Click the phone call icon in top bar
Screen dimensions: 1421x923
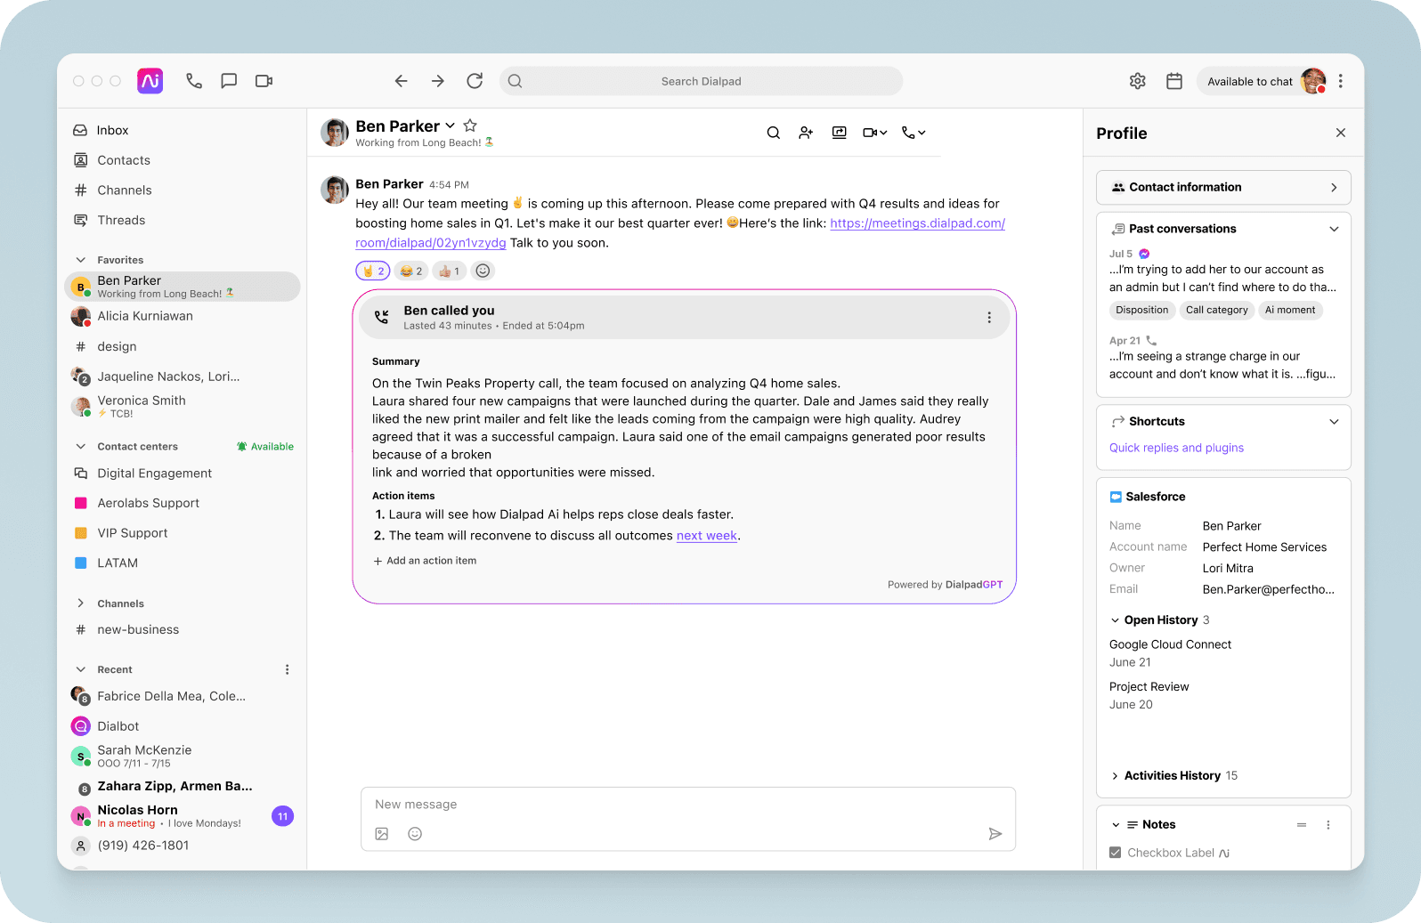pyautogui.click(x=193, y=81)
